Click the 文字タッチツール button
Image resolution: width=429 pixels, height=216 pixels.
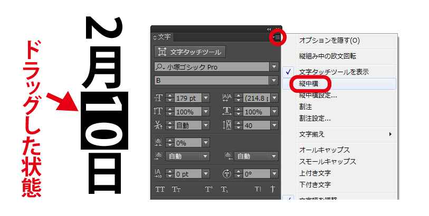190,52
